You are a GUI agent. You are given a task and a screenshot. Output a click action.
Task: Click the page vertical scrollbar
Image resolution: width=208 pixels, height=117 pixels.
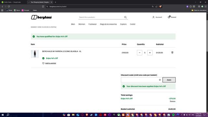pos(207,36)
